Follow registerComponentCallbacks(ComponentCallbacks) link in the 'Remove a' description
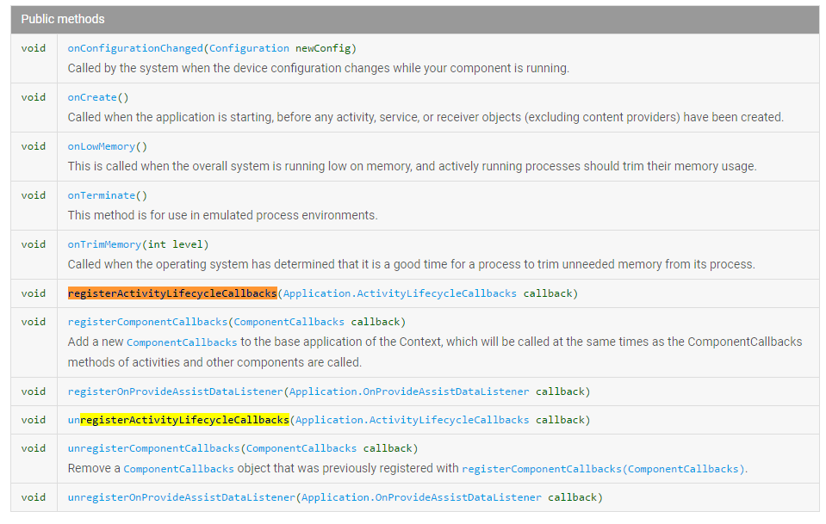The image size is (826, 524). coord(603,469)
